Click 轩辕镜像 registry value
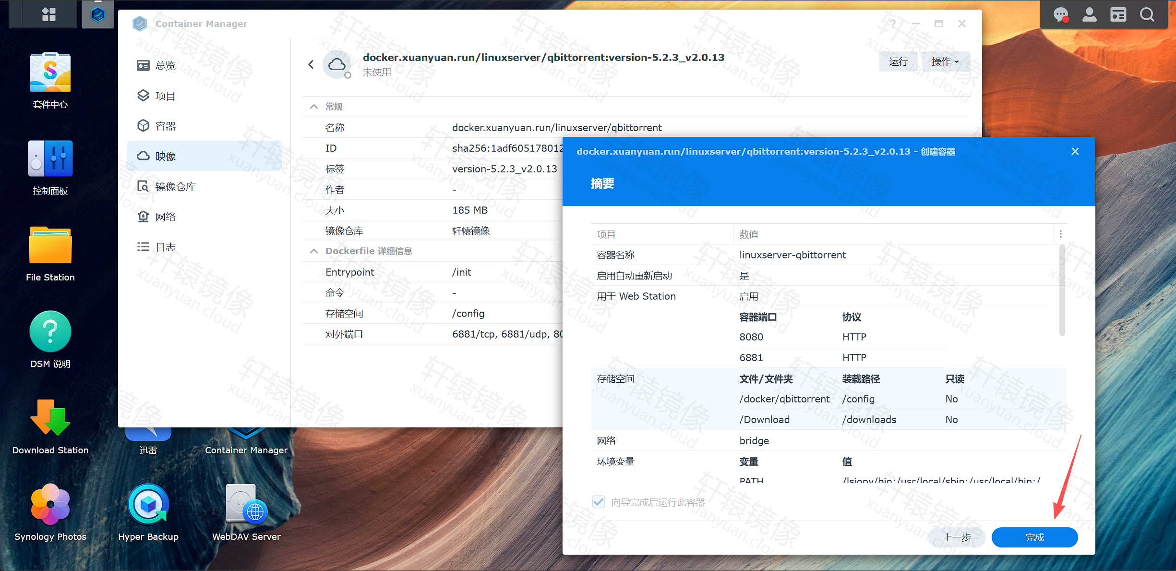This screenshot has height=571, width=1176. tap(471, 231)
